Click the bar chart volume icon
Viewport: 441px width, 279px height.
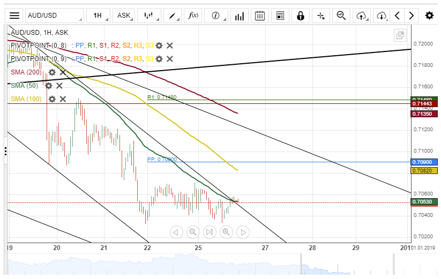[240, 16]
